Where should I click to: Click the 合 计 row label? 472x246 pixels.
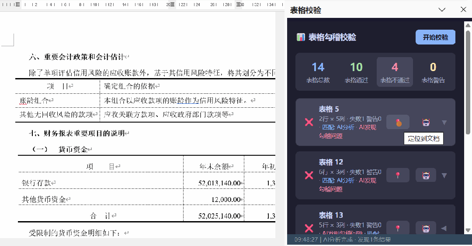[x=101, y=215]
